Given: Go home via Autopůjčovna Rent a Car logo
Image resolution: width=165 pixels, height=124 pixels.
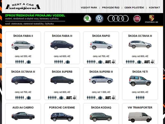Looking at the screenshot, I should [23, 6].
